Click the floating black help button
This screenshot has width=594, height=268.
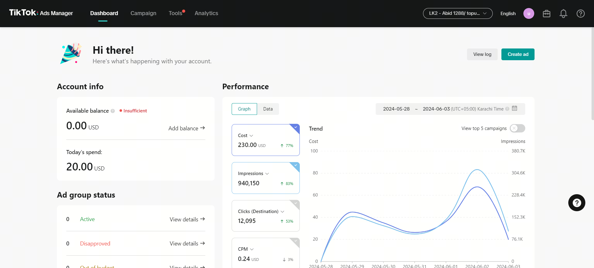click(576, 203)
